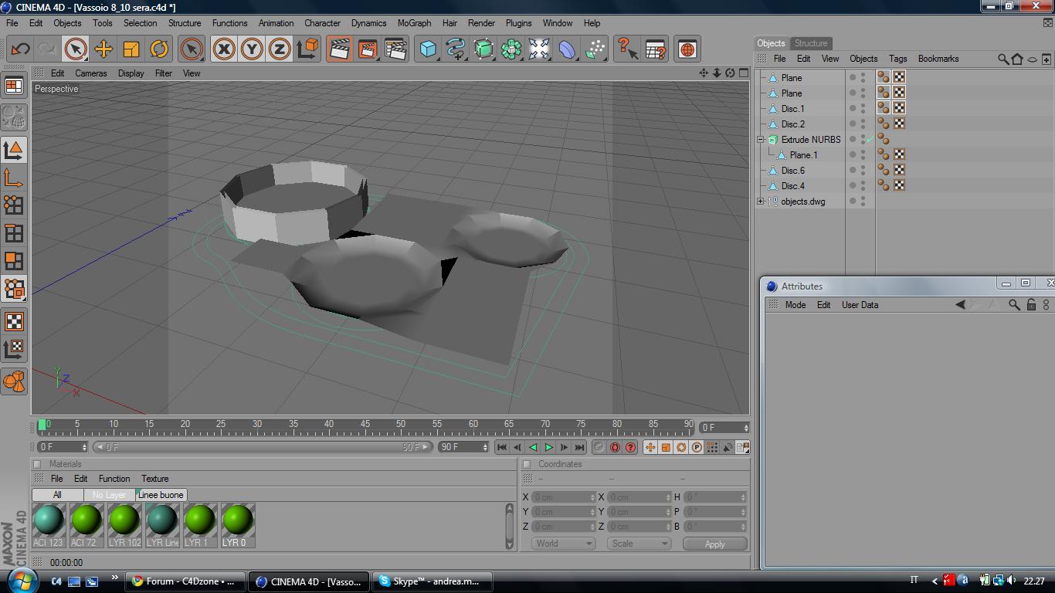Open the World coordinate dropdown
The height and width of the screenshot is (593, 1055).
click(563, 544)
